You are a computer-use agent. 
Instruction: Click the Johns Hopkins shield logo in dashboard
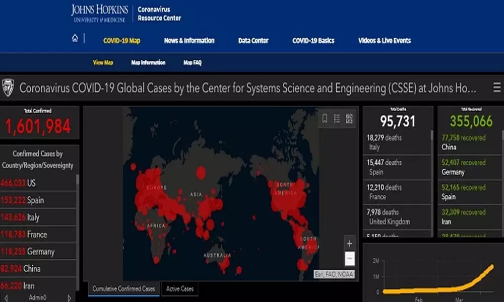tap(8, 88)
